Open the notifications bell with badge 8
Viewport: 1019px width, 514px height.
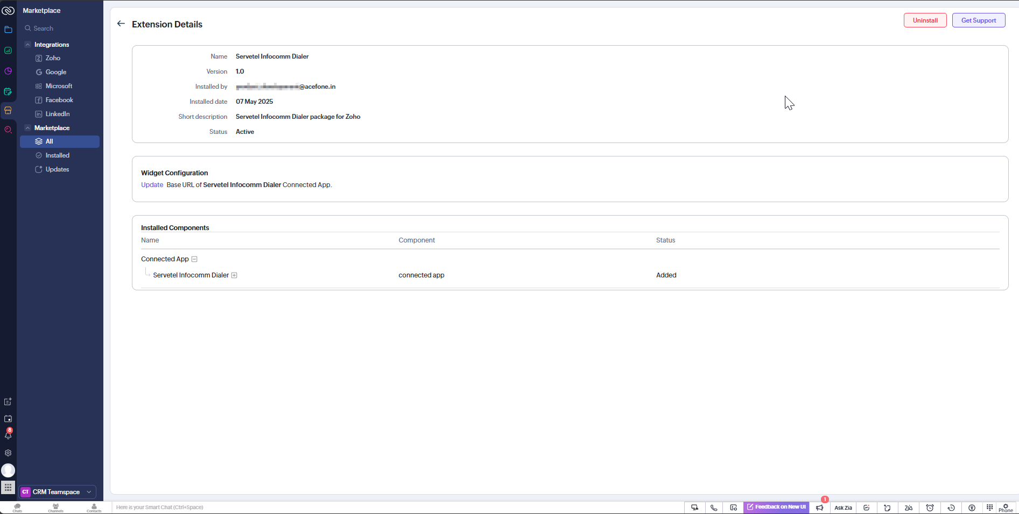[8, 434]
